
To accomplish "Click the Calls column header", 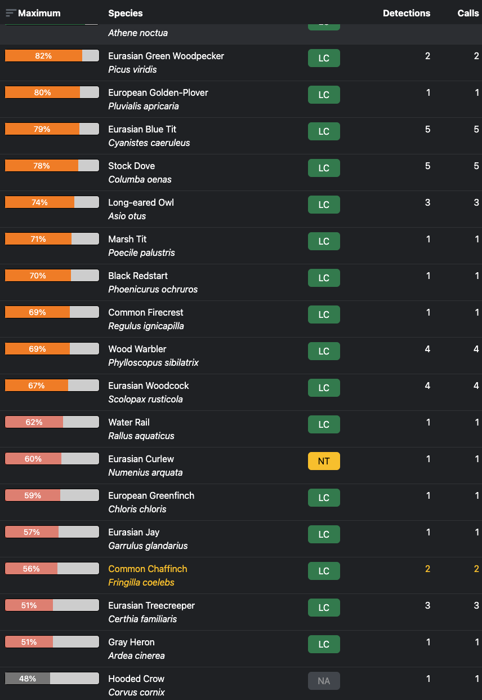I will click(467, 13).
